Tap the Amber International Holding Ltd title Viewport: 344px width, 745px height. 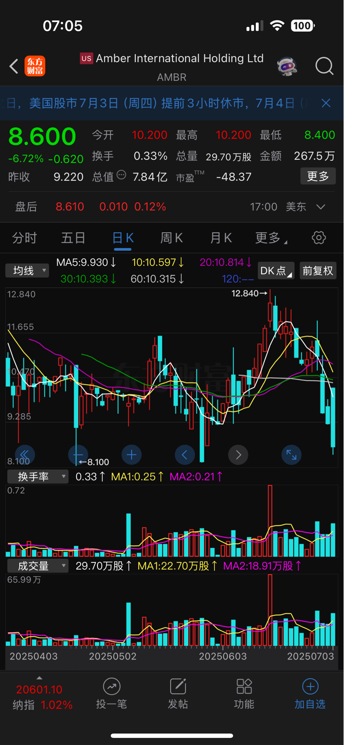(x=179, y=59)
